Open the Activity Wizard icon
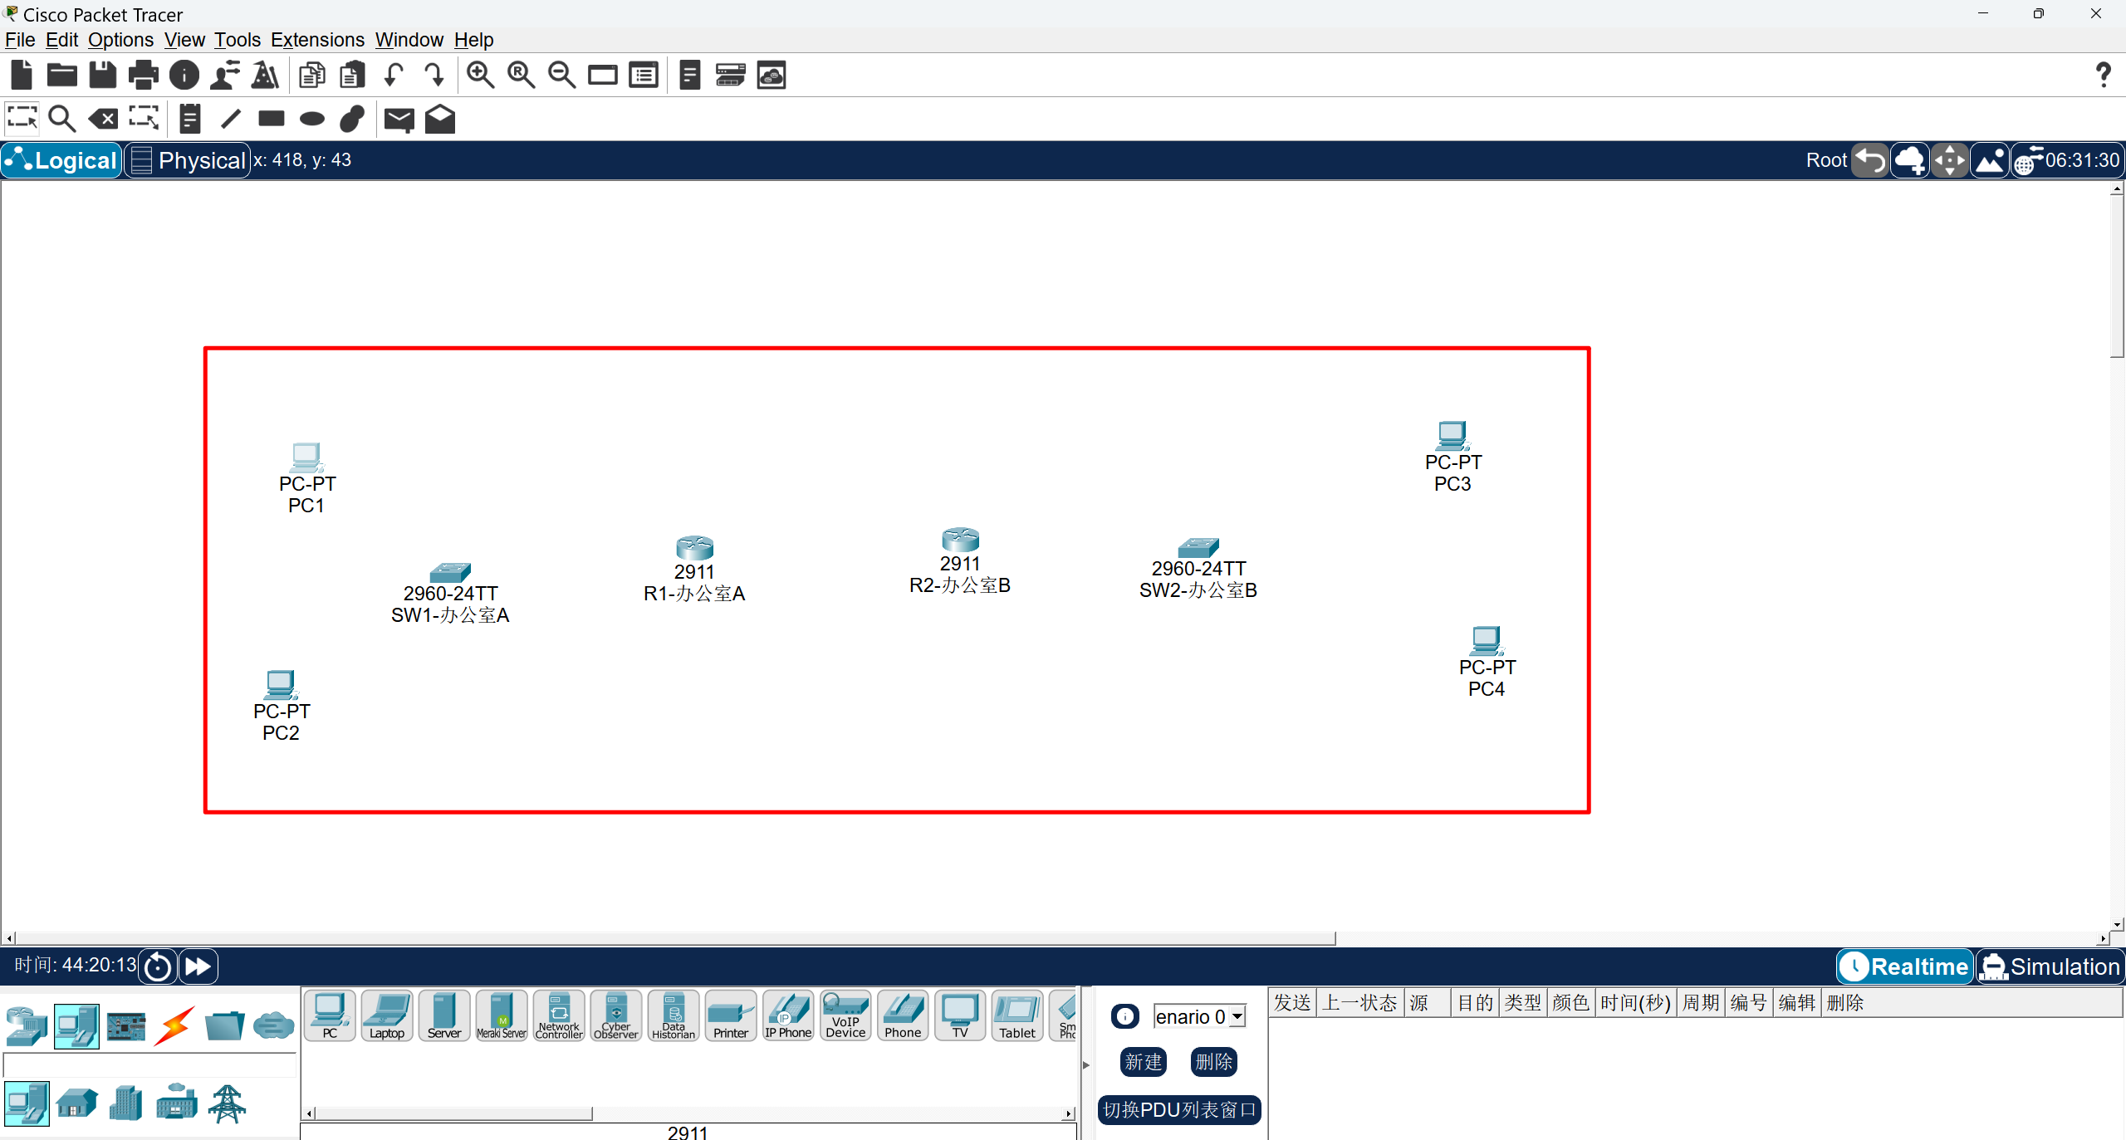Screen dimensions: 2126x1140 point(225,76)
